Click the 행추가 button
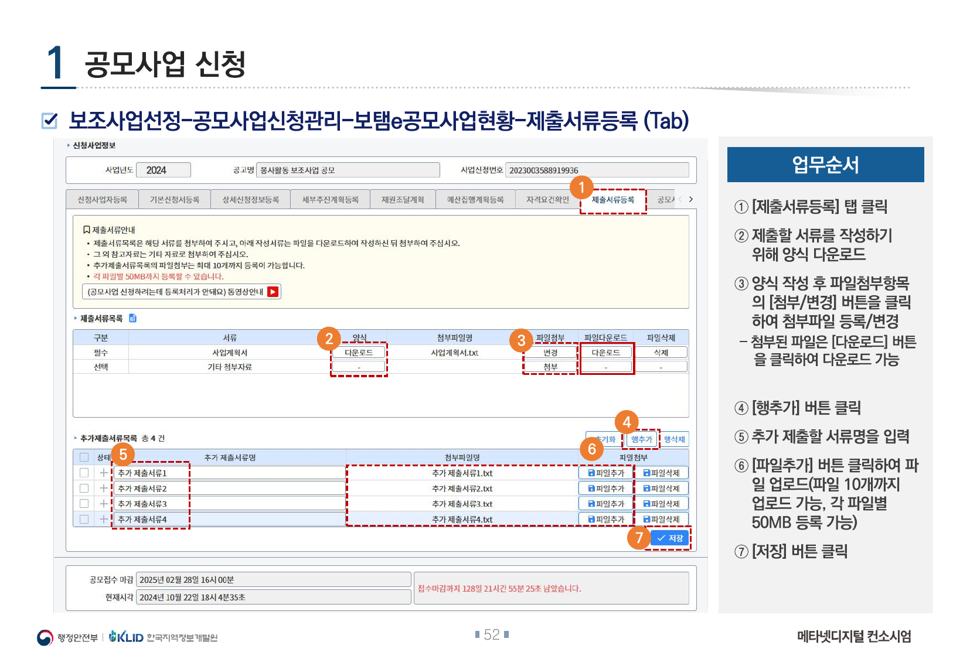Viewport: 953px width, 659px height. [641, 439]
